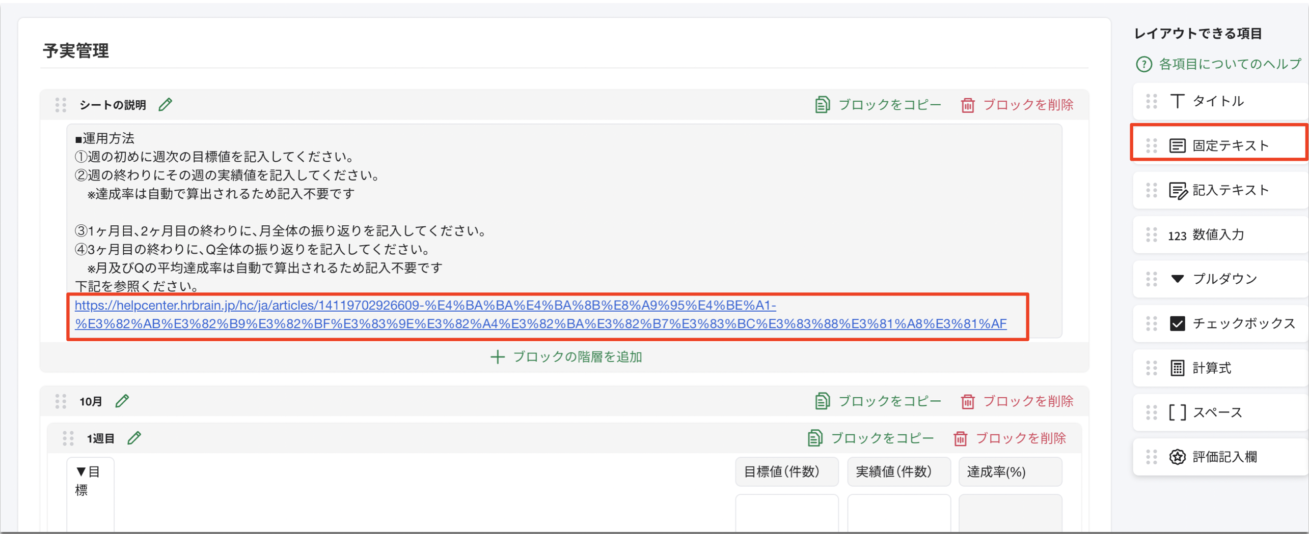Click the シートの説明 block title text

coord(113,105)
